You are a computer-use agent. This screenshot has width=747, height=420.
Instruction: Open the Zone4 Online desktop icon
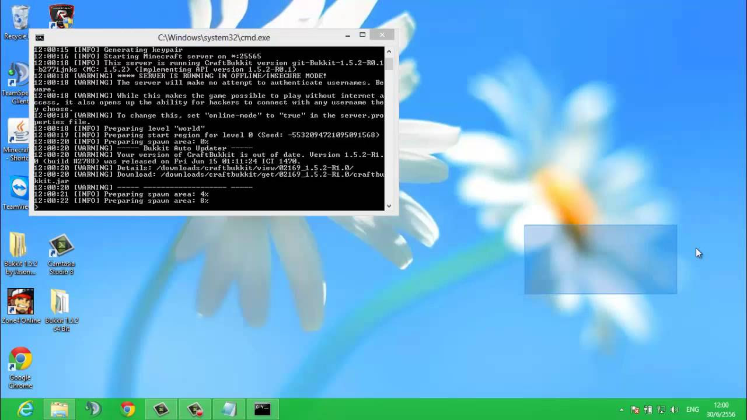point(21,306)
